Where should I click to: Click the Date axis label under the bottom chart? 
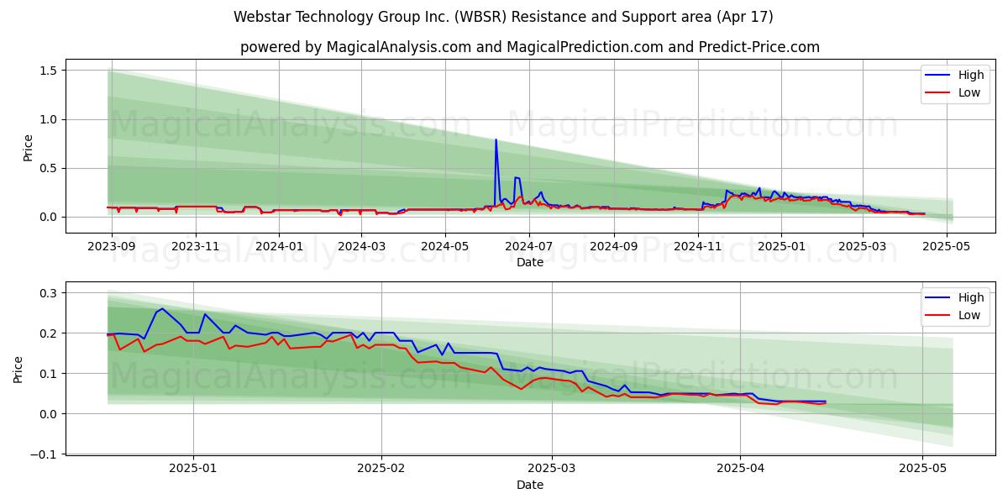point(530,485)
